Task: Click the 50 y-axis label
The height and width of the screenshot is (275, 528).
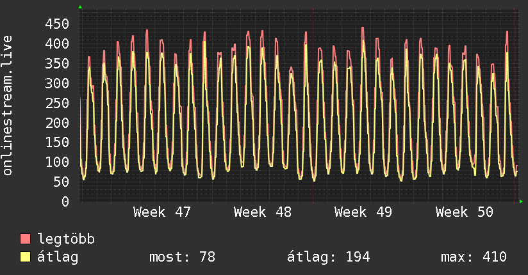Action: click(62, 182)
